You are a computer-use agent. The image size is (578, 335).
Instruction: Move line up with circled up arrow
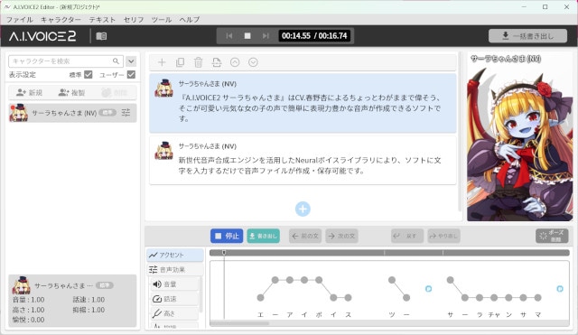[235, 62]
